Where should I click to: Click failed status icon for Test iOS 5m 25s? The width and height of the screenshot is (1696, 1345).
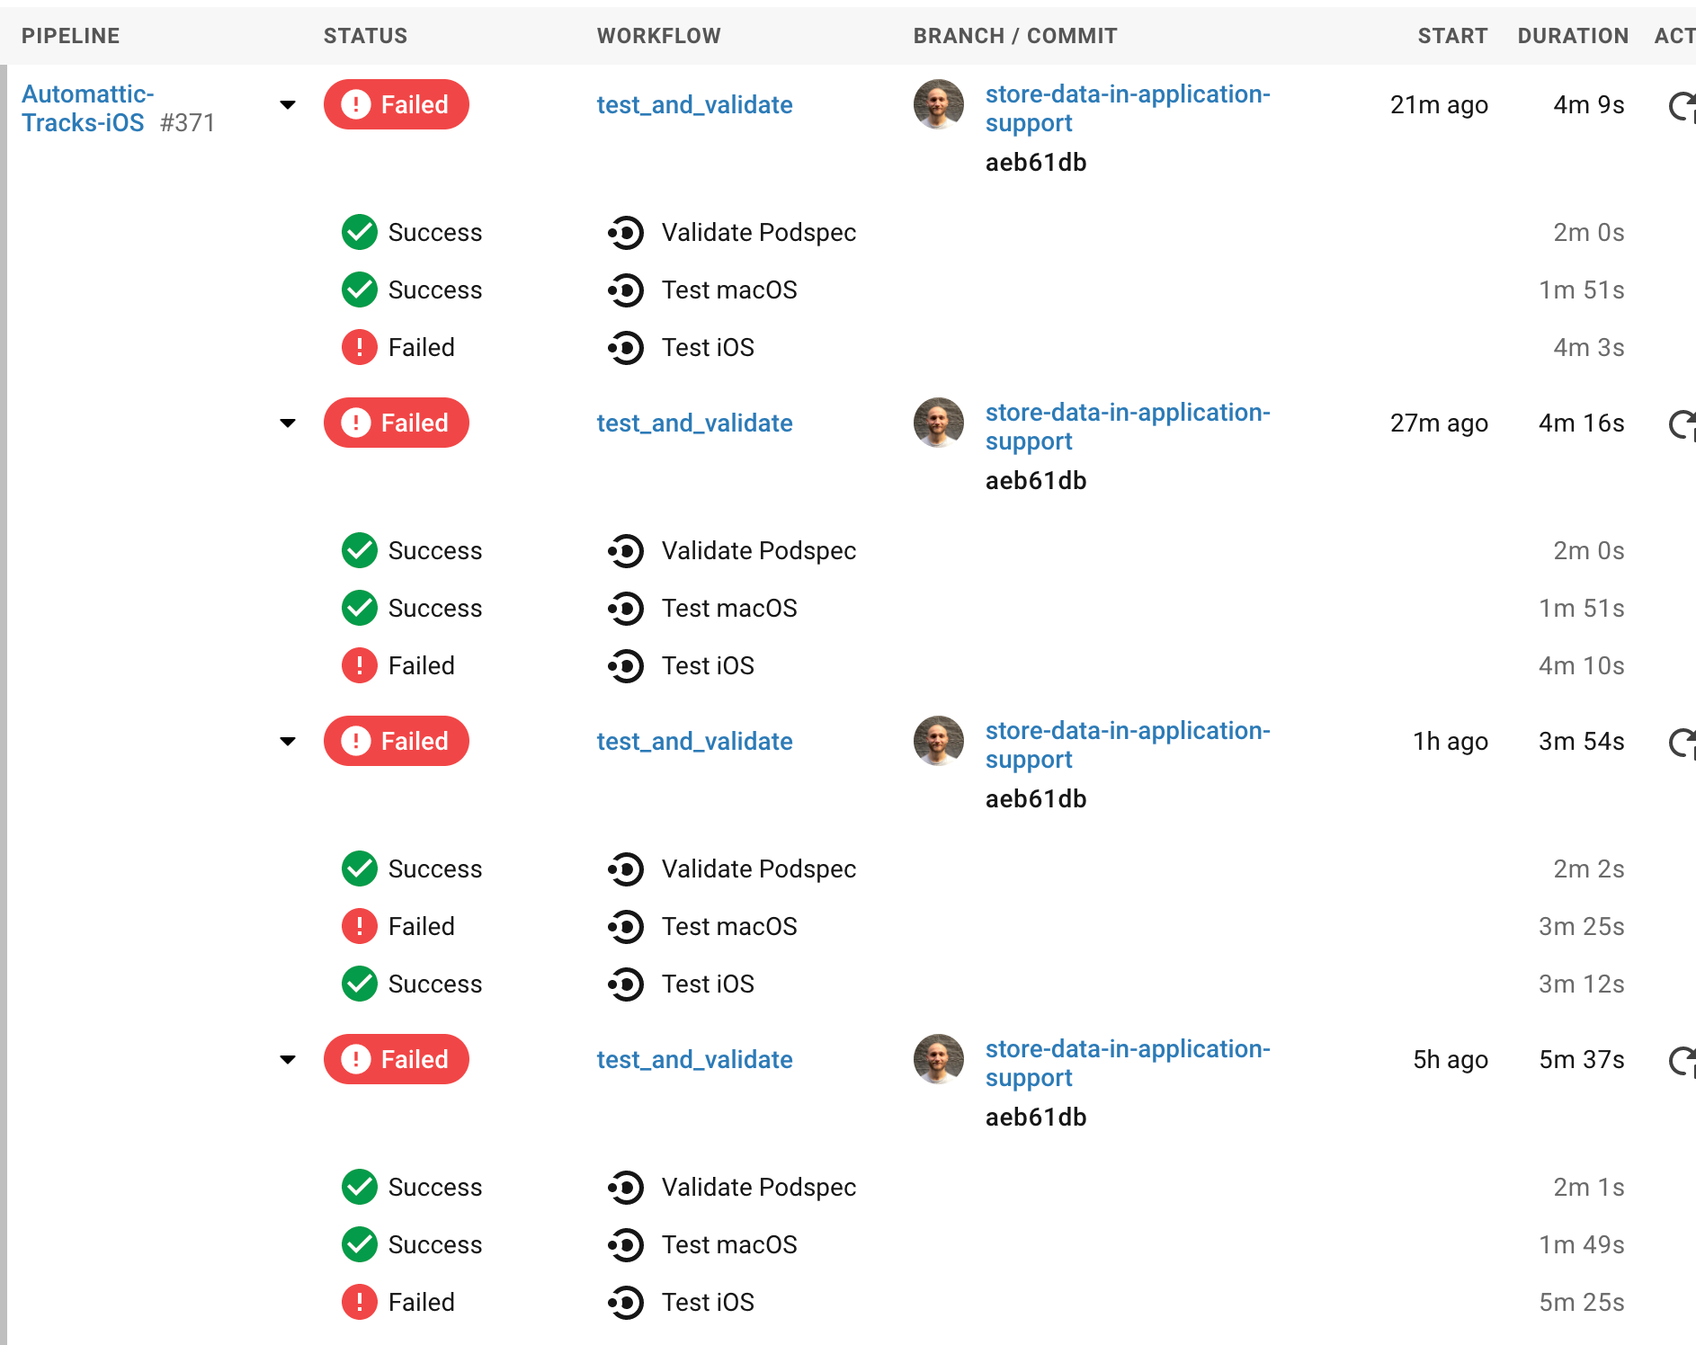pos(360,1302)
